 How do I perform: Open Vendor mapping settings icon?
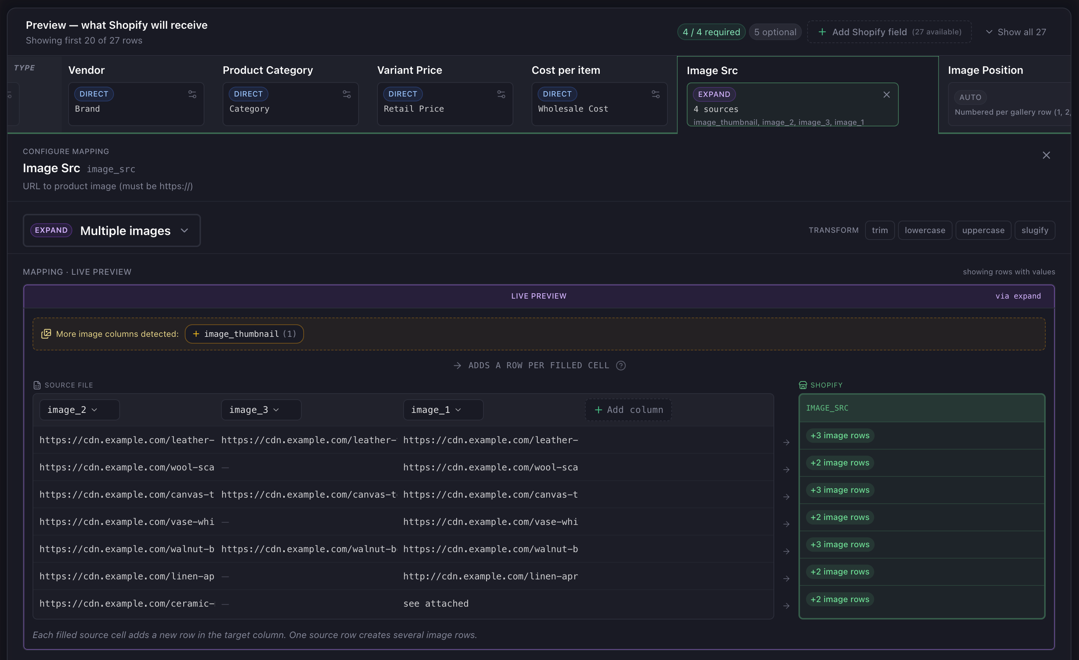coord(192,94)
